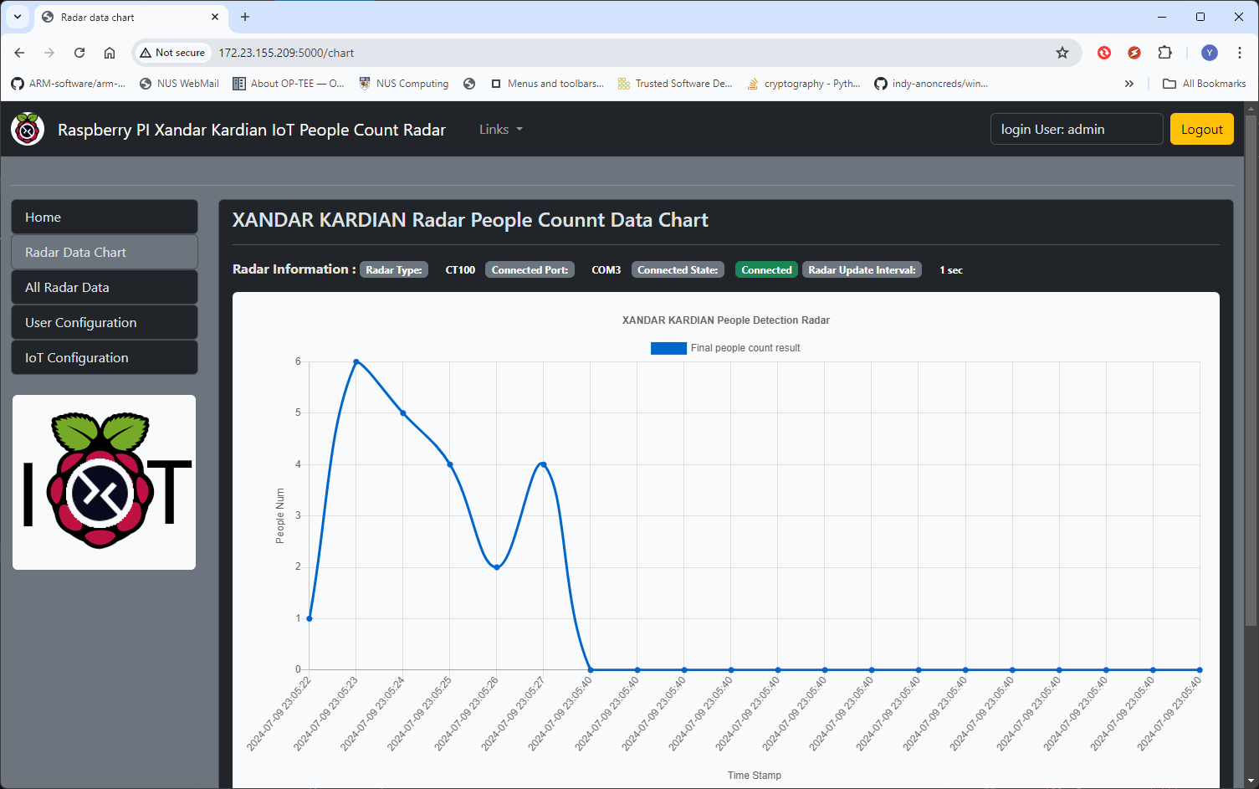Click the page vertical scrollbar
Image resolution: width=1259 pixels, height=789 pixels.
tap(1251, 372)
